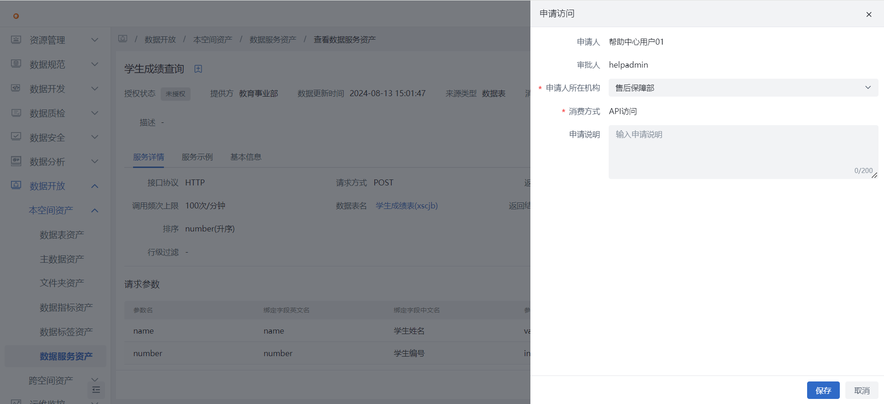Click 帮助中心用户01 applicant name

636,42
